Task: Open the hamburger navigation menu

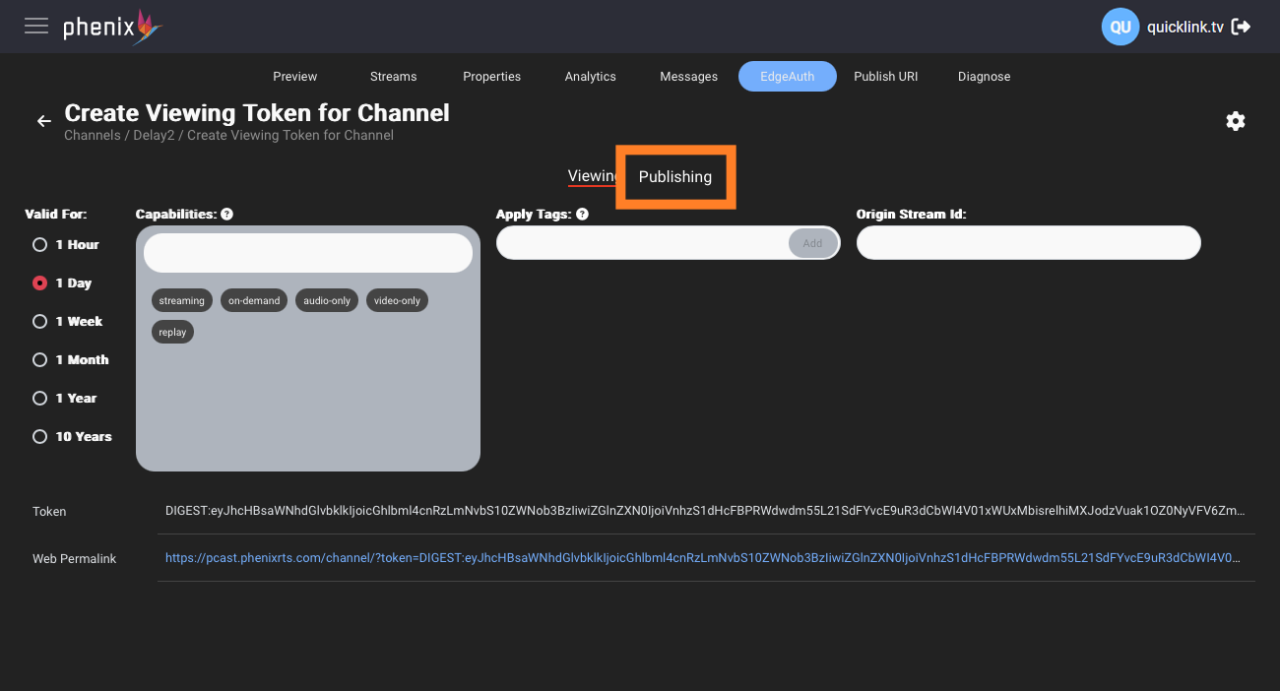Action: [36, 26]
